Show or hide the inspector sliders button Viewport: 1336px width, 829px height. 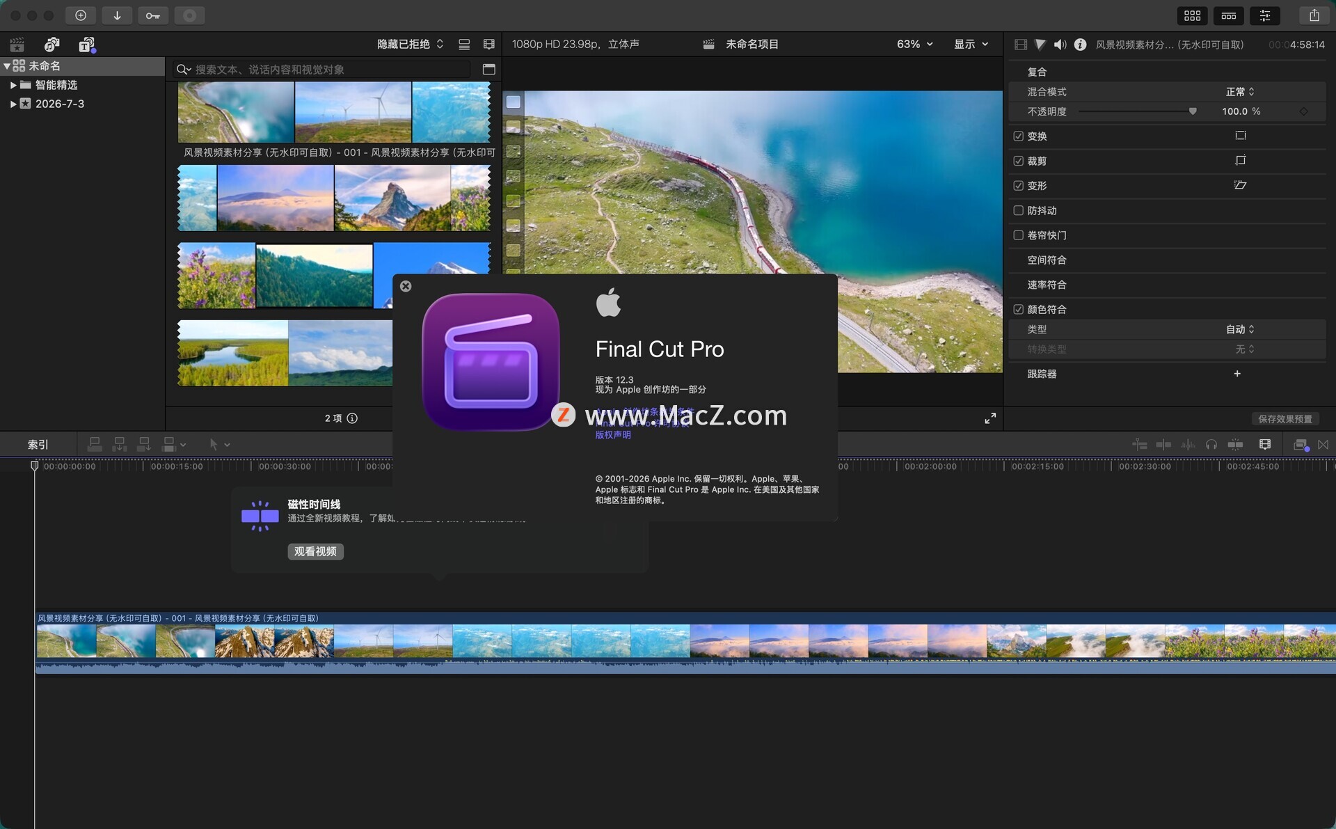click(1265, 15)
